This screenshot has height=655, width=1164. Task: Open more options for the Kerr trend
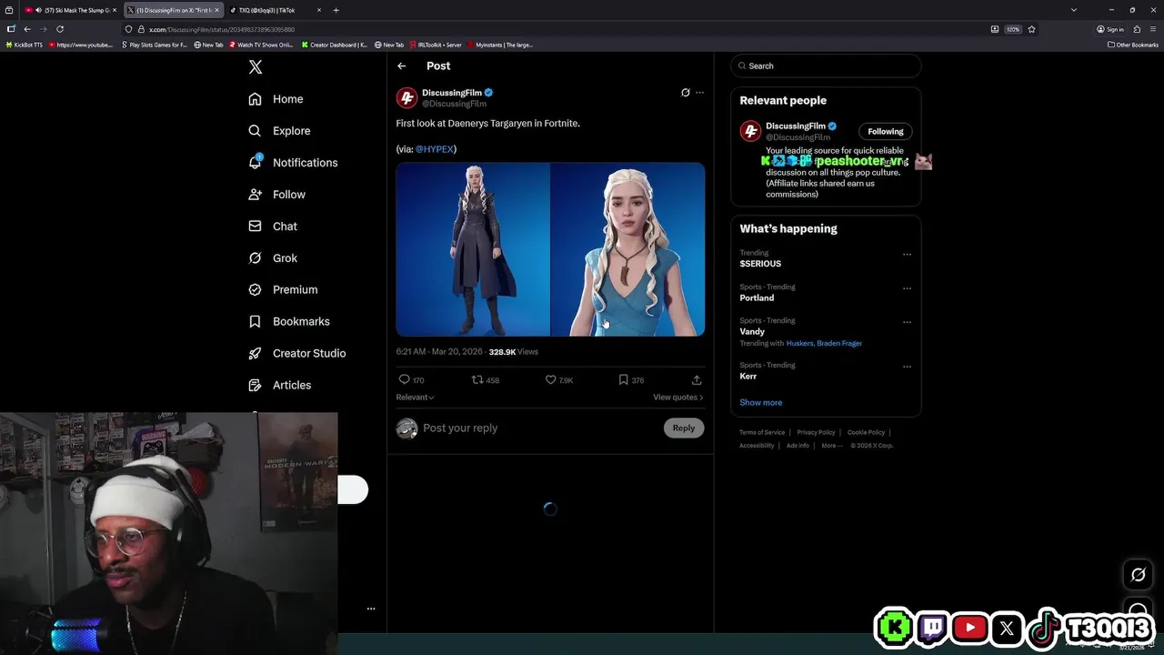(x=907, y=367)
